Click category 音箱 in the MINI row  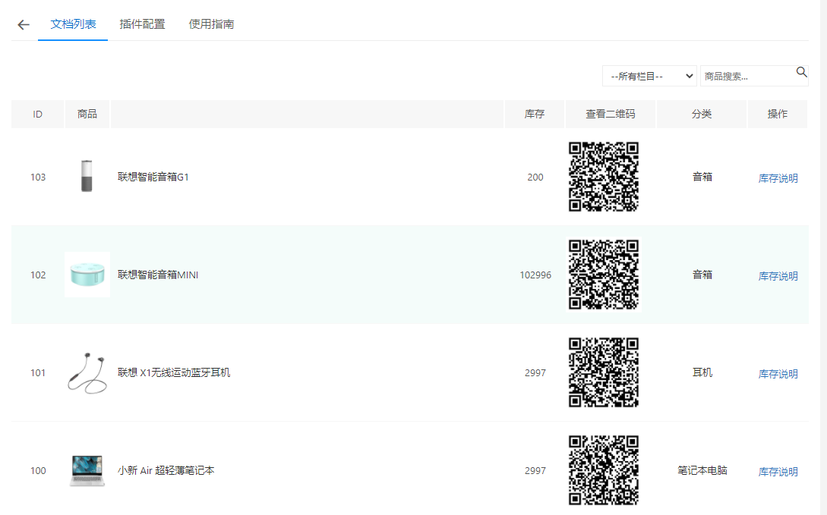702,275
